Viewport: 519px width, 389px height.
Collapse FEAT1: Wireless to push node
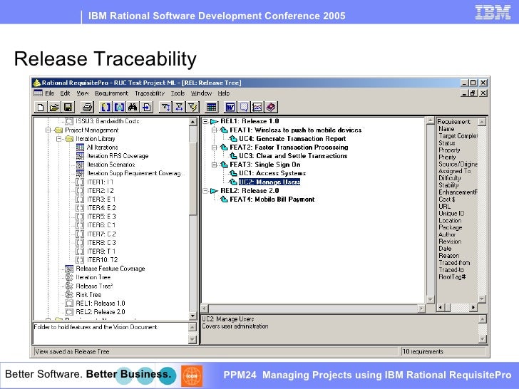[x=214, y=130]
